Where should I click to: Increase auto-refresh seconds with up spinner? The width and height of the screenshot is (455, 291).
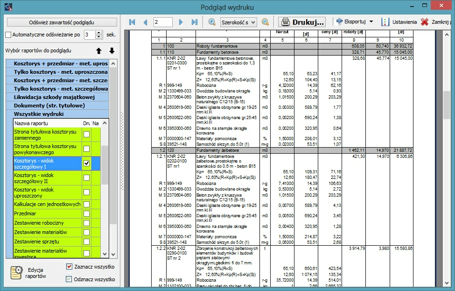click(99, 33)
